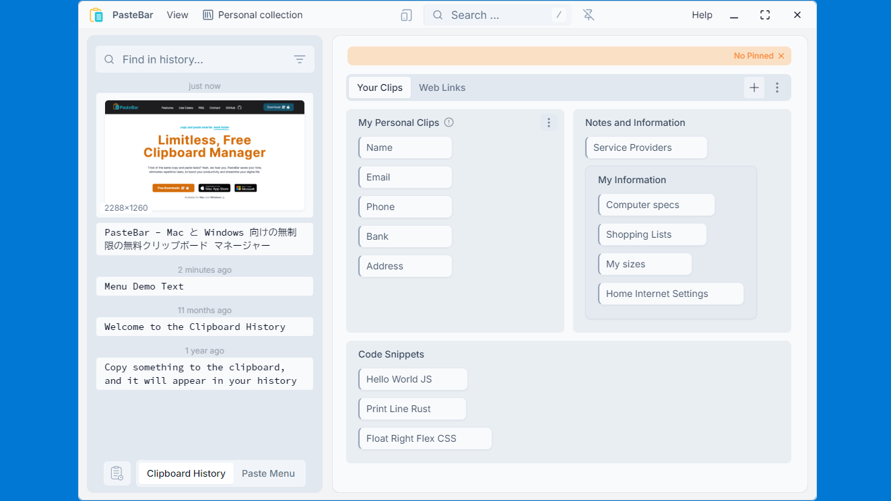Open the history filter options icon

(300, 59)
